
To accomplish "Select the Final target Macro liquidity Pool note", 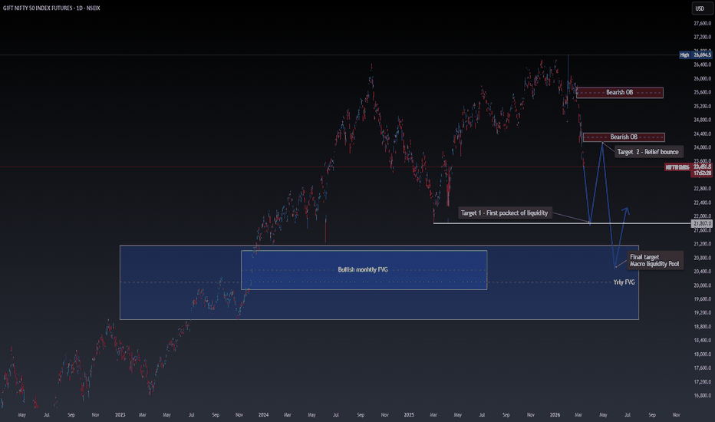I will [x=654, y=260].
